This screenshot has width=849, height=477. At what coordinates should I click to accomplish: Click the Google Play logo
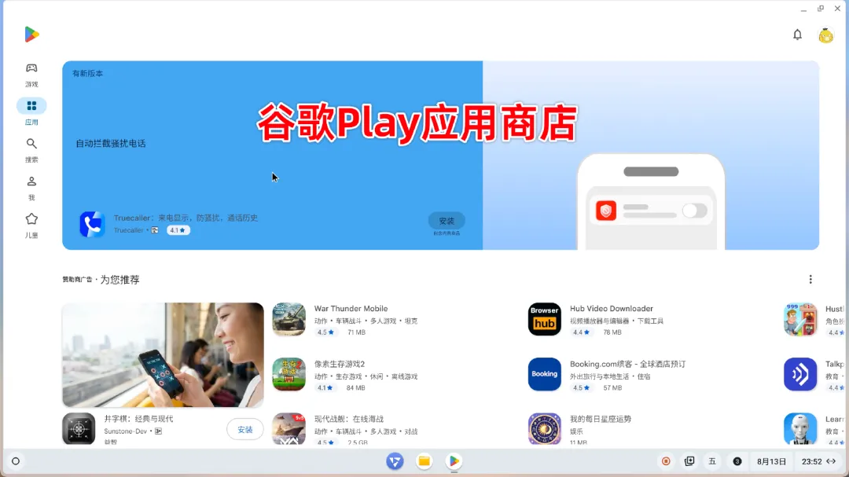pyautogui.click(x=31, y=34)
